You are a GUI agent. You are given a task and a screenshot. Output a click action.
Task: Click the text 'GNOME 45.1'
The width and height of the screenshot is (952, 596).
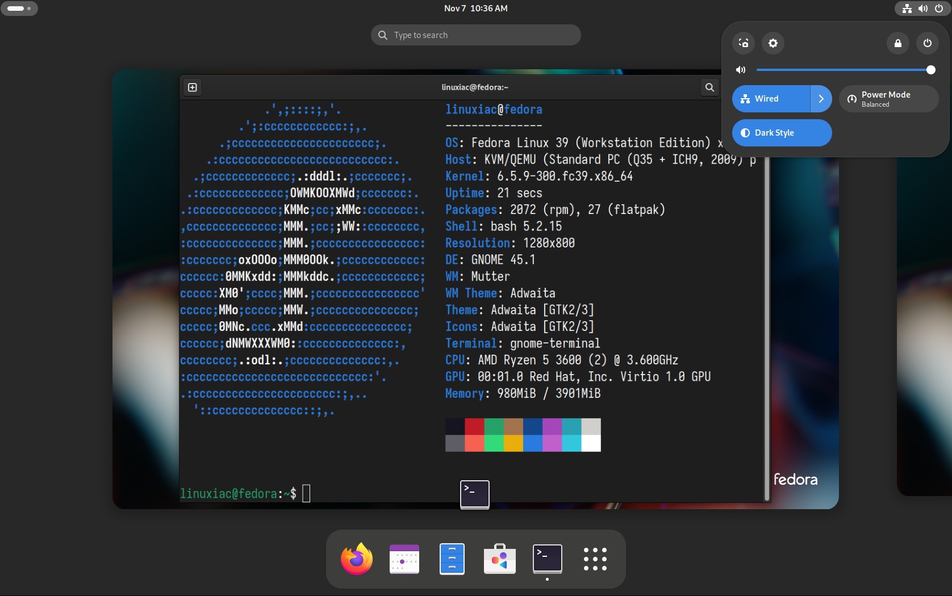click(x=503, y=260)
